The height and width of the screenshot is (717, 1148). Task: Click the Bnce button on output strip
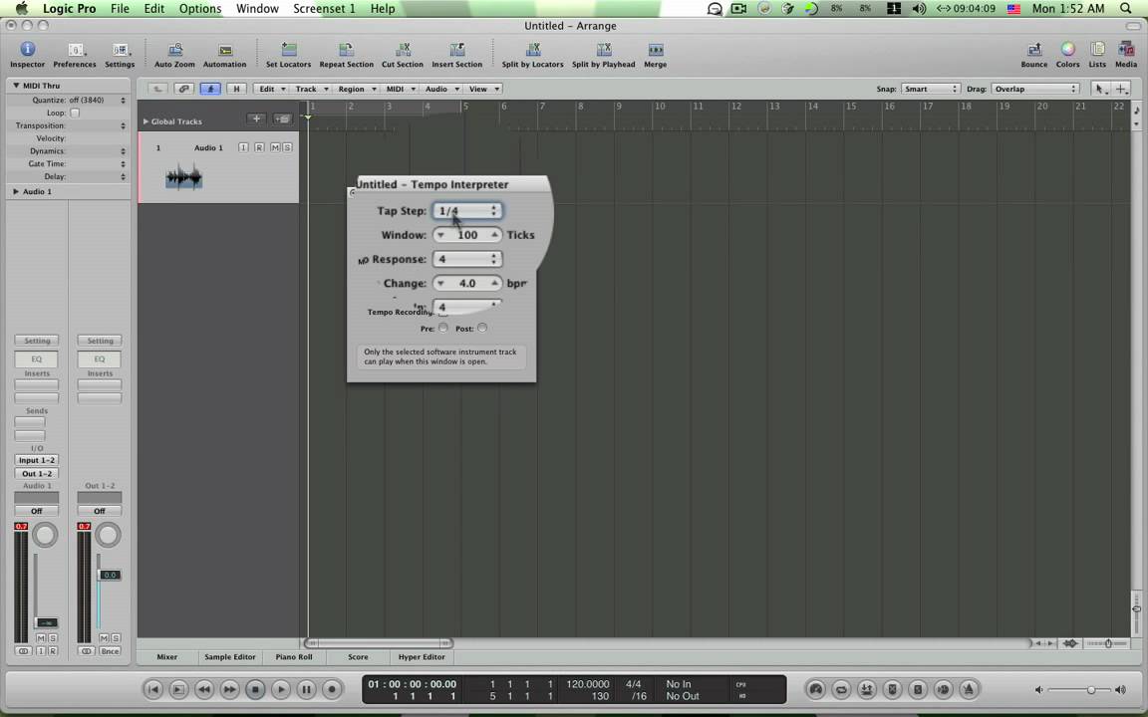pyautogui.click(x=110, y=651)
